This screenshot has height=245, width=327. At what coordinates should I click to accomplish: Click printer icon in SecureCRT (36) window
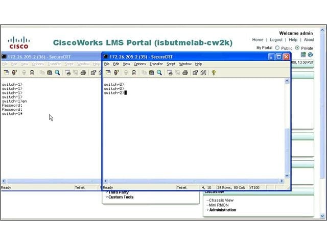[83, 72]
